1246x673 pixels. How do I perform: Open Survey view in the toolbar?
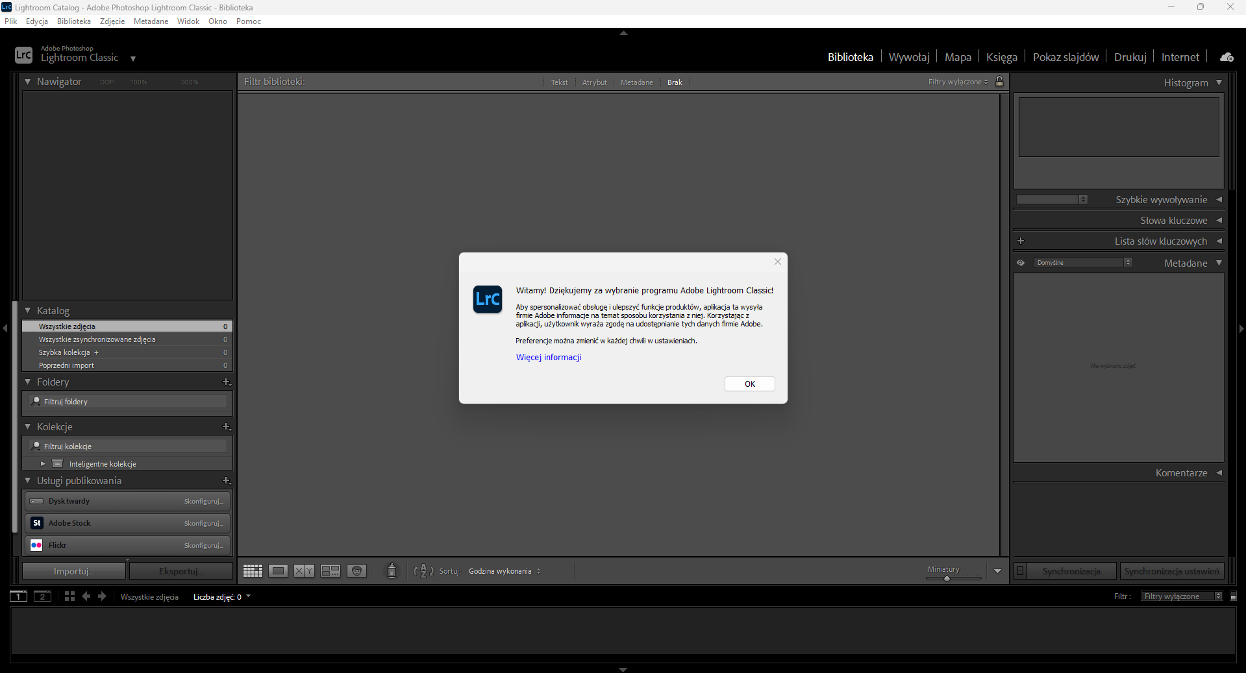pos(330,571)
